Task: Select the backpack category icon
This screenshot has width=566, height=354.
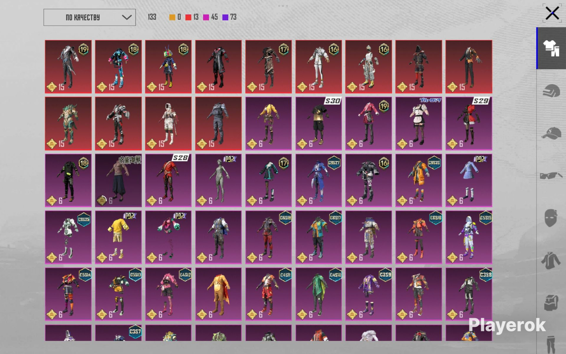Action: (x=551, y=303)
